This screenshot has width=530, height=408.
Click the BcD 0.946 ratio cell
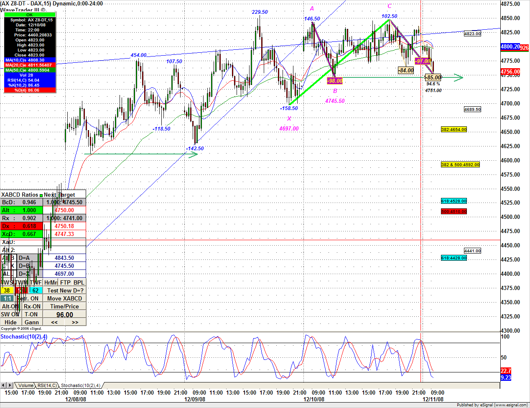tap(21, 203)
